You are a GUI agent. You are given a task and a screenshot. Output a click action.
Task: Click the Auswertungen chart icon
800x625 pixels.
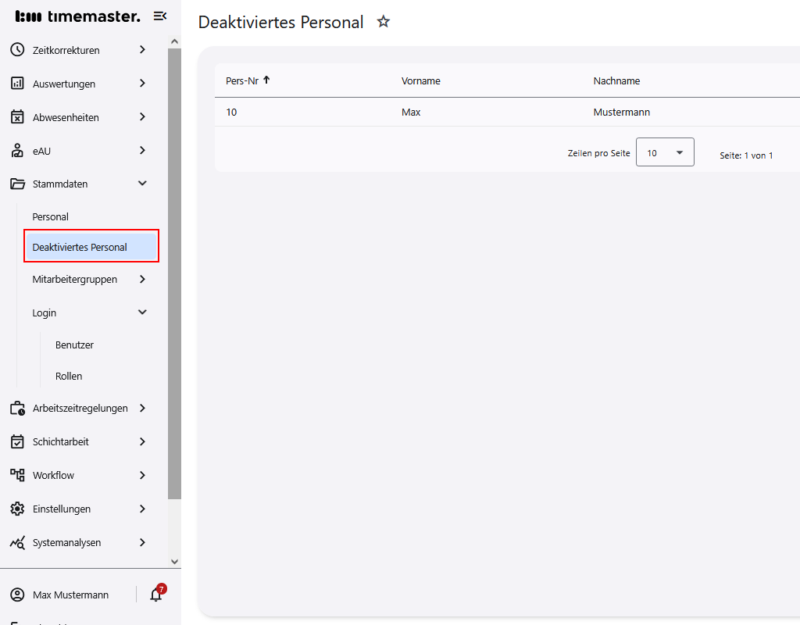tap(17, 84)
